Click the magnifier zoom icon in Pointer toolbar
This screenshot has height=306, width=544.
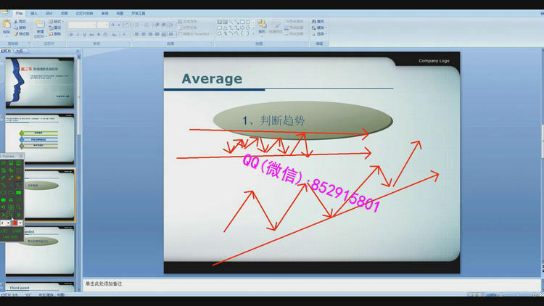(19, 207)
